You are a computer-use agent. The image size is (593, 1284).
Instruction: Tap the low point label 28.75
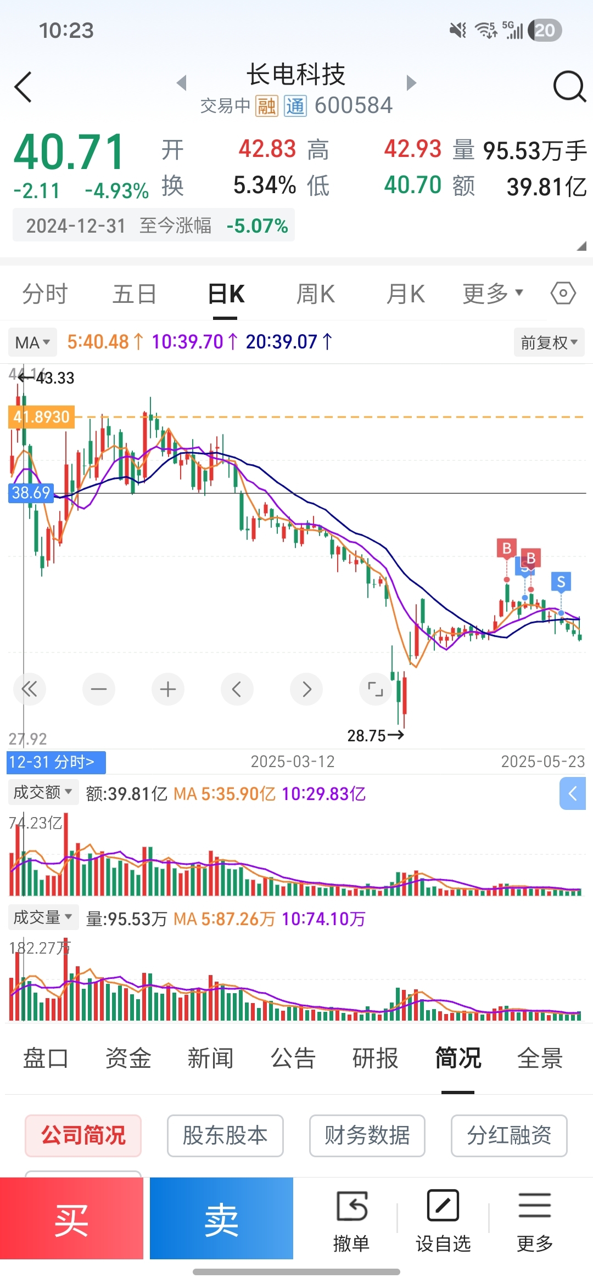[x=376, y=735]
